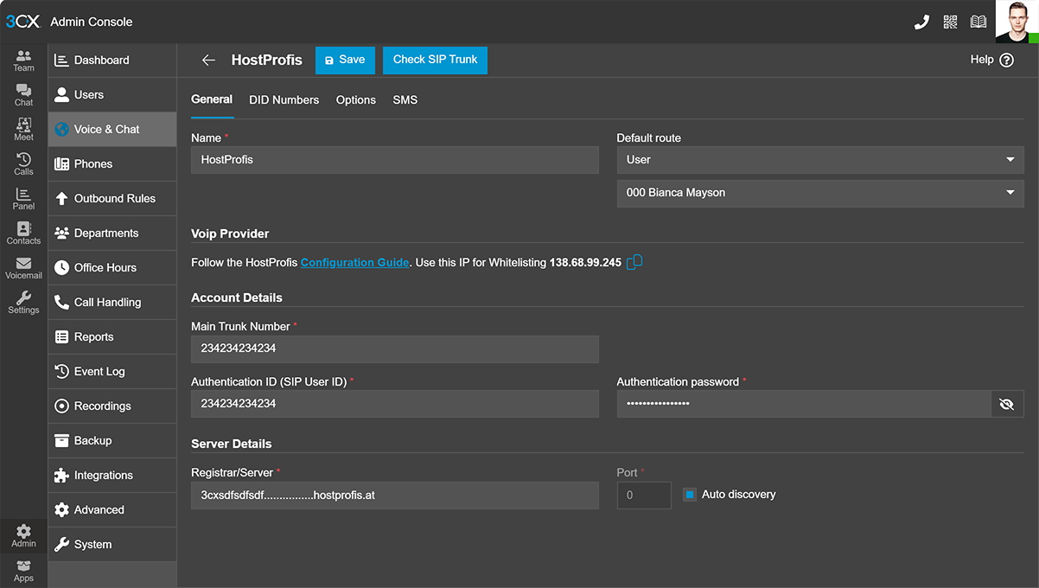Expand the 000 Bianca Mayson dropdown
The height and width of the screenshot is (588, 1039).
[x=820, y=193]
